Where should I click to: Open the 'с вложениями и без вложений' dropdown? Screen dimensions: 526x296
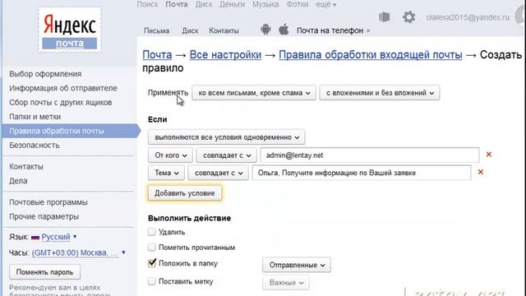click(x=380, y=93)
